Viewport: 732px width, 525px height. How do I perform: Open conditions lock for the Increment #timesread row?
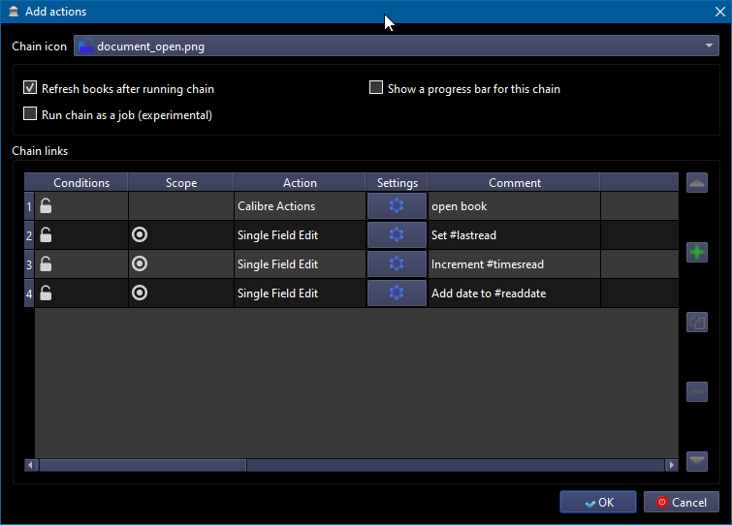[x=46, y=263]
